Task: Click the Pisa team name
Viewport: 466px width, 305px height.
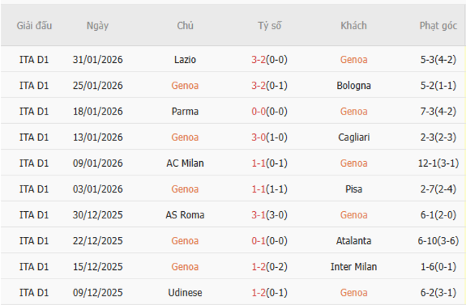Action: pyautogui.click(x=353, y=189)
